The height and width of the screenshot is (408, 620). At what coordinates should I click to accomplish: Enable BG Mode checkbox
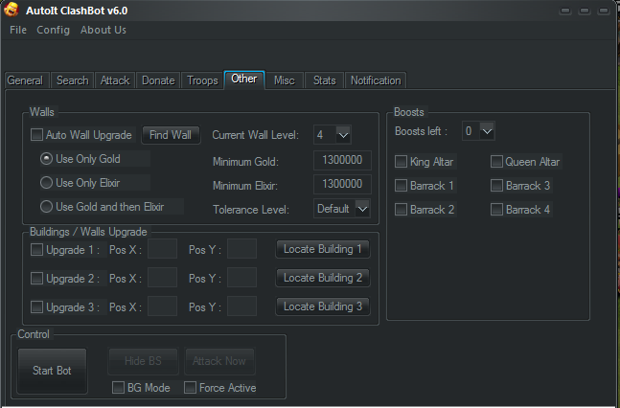click(x=118, y=388)
